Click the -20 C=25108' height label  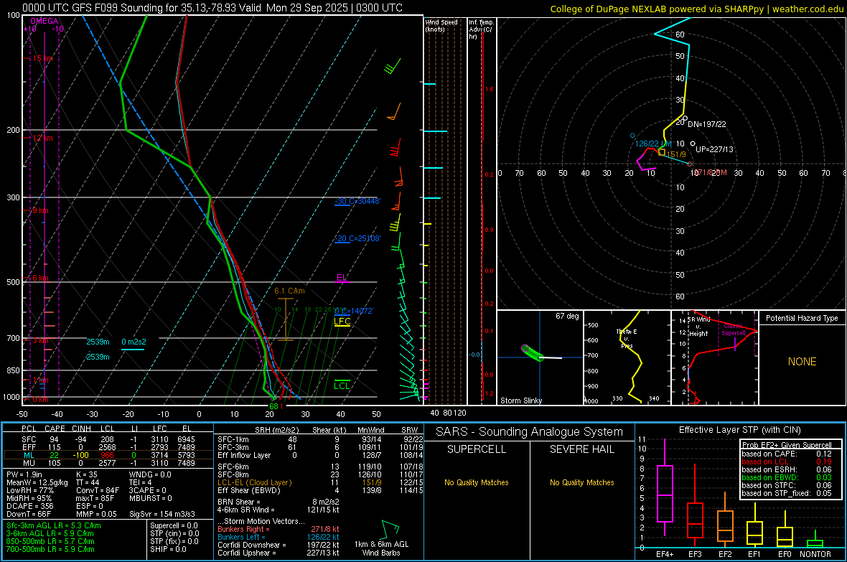click(x=357, y=238)
